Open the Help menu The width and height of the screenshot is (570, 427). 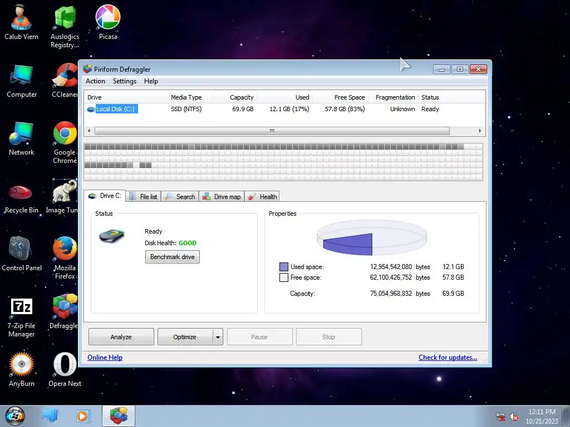coord(151,81)
